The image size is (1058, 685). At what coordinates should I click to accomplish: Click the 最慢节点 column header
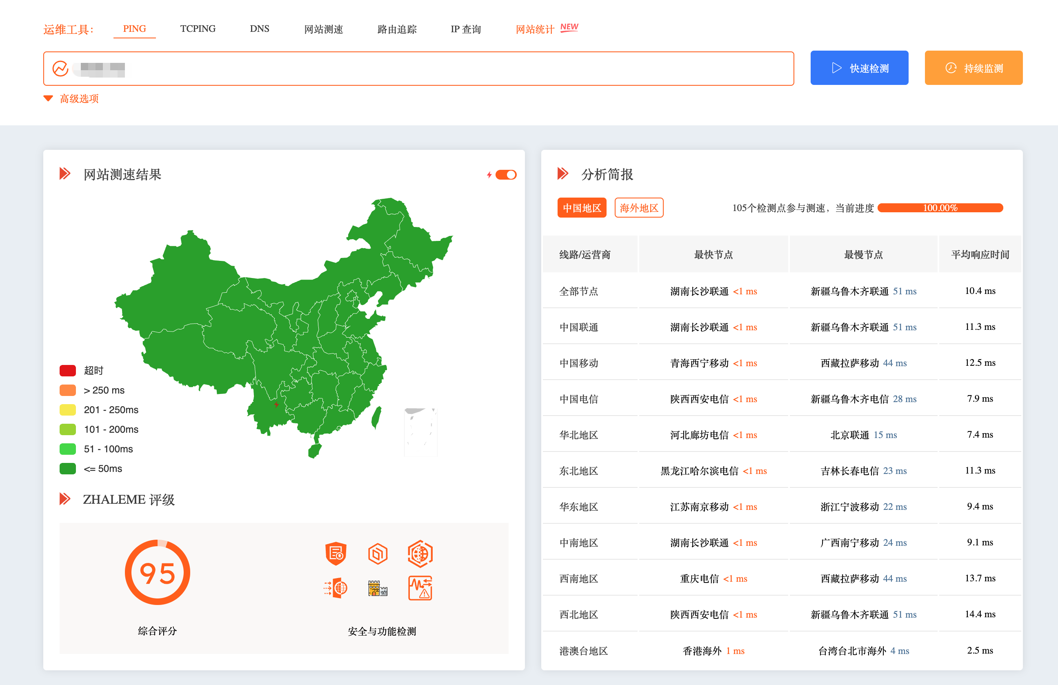pyautogui.click(x=863, y=254)
